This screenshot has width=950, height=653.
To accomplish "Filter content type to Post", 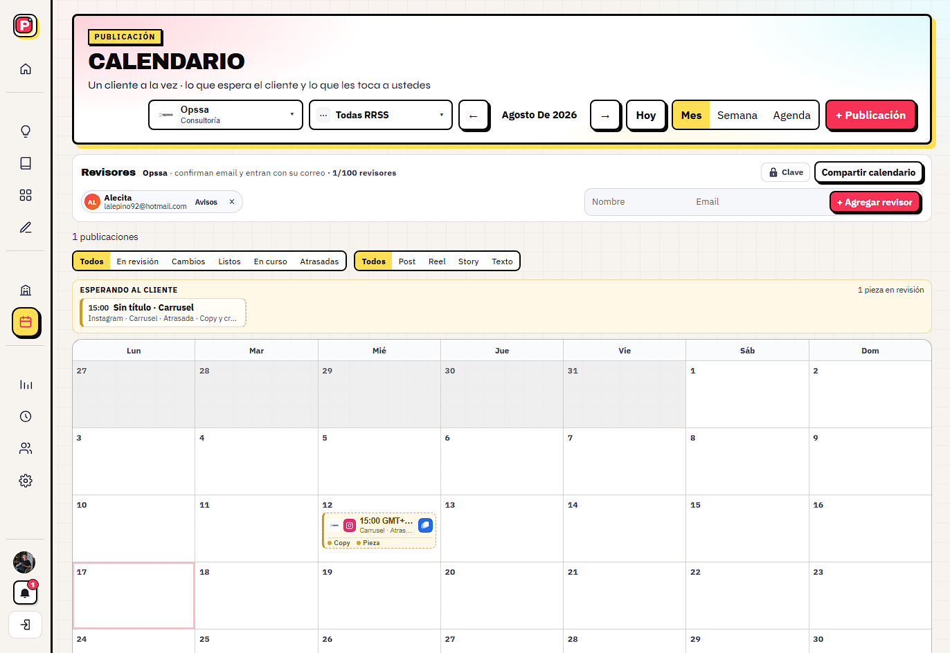I will tap(407, 261).
